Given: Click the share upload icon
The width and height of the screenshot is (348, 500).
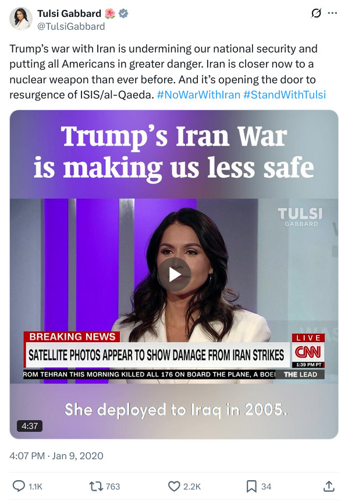Looking at the screenshot, I should point(329,486).
